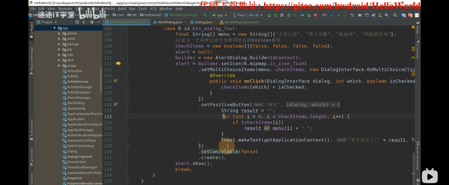449x185 pixels.
Task: Click the helloworld breadcrumb in navigation bar
Action: 150,15
